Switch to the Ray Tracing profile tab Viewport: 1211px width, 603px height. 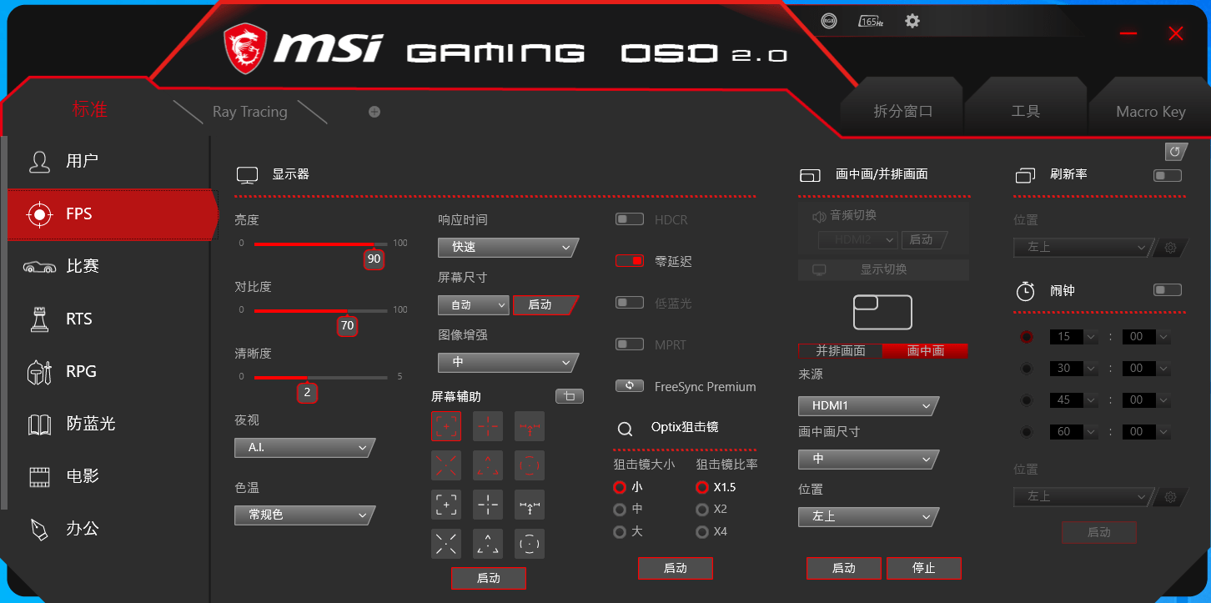tap(249, 112)
